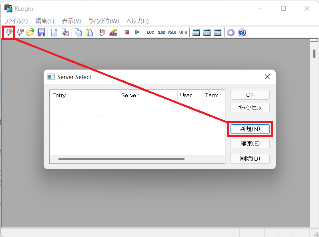The image size is (319, 237).
Task: Open the 編集(E) menu
Action: 45,21
